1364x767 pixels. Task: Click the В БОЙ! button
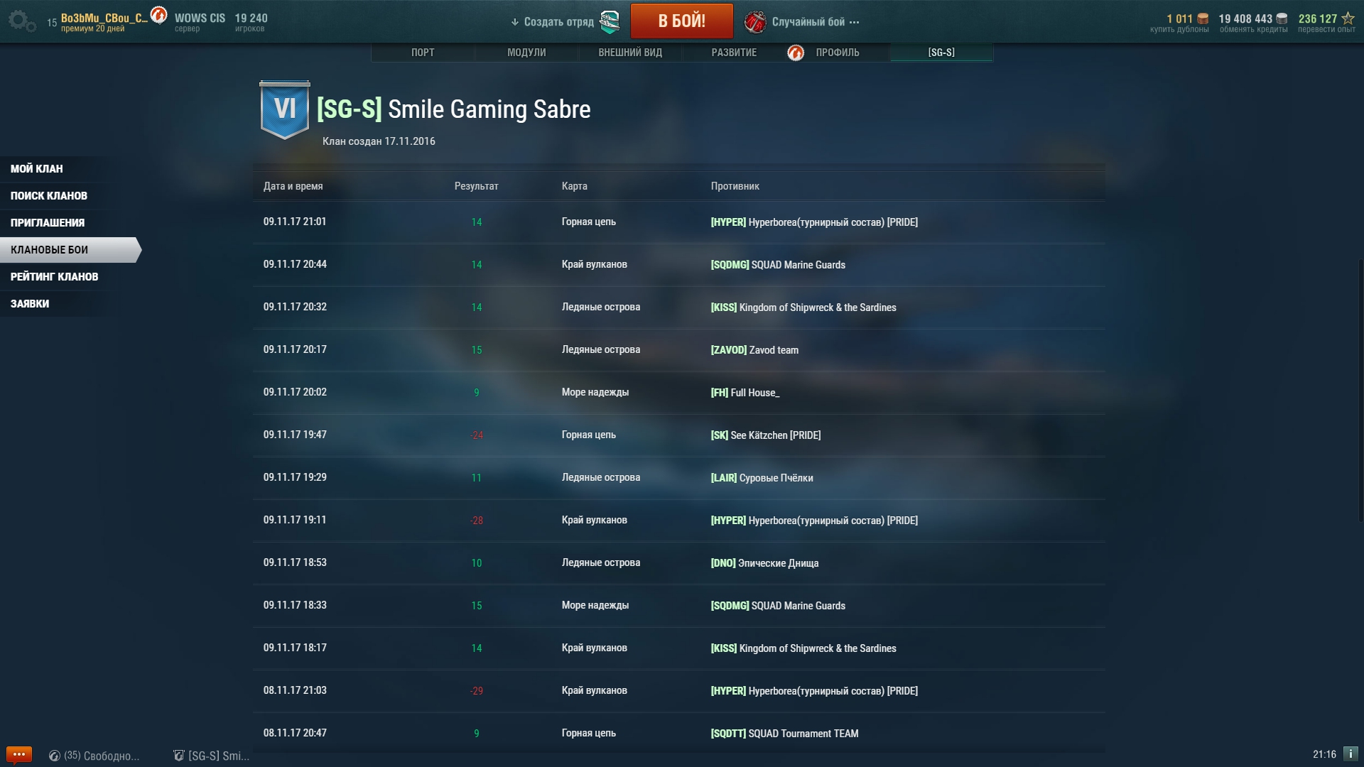[682, 21]
